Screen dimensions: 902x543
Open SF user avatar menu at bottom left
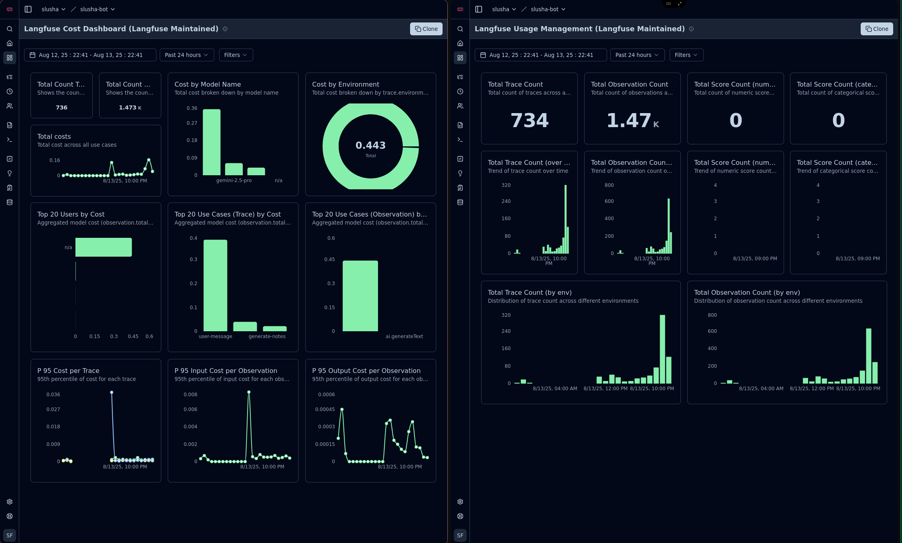click(x=10, y=535)
